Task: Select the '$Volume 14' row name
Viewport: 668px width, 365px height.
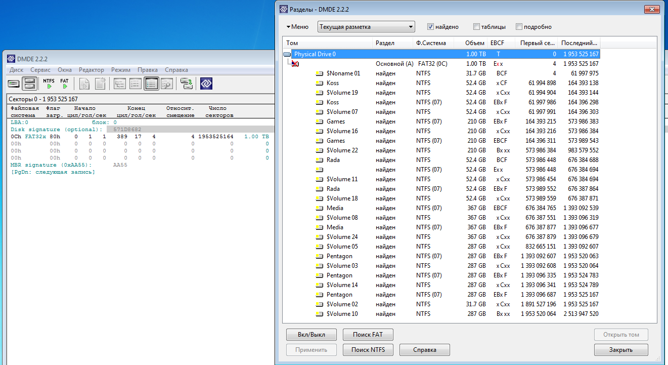Action: [342, 285]
